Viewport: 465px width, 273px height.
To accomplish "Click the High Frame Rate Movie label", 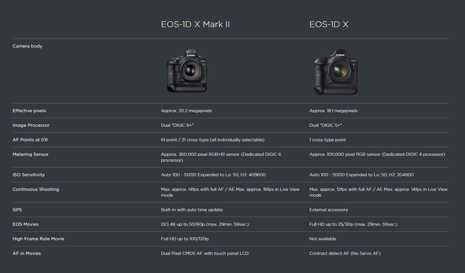I will coord(38,239).
